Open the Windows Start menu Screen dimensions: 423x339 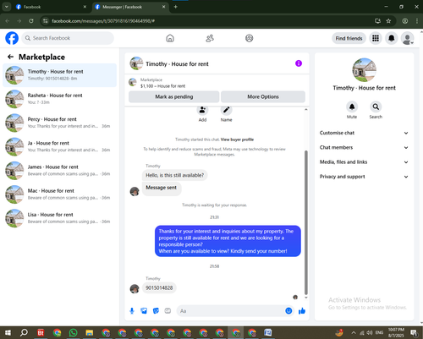click(8, 332)
